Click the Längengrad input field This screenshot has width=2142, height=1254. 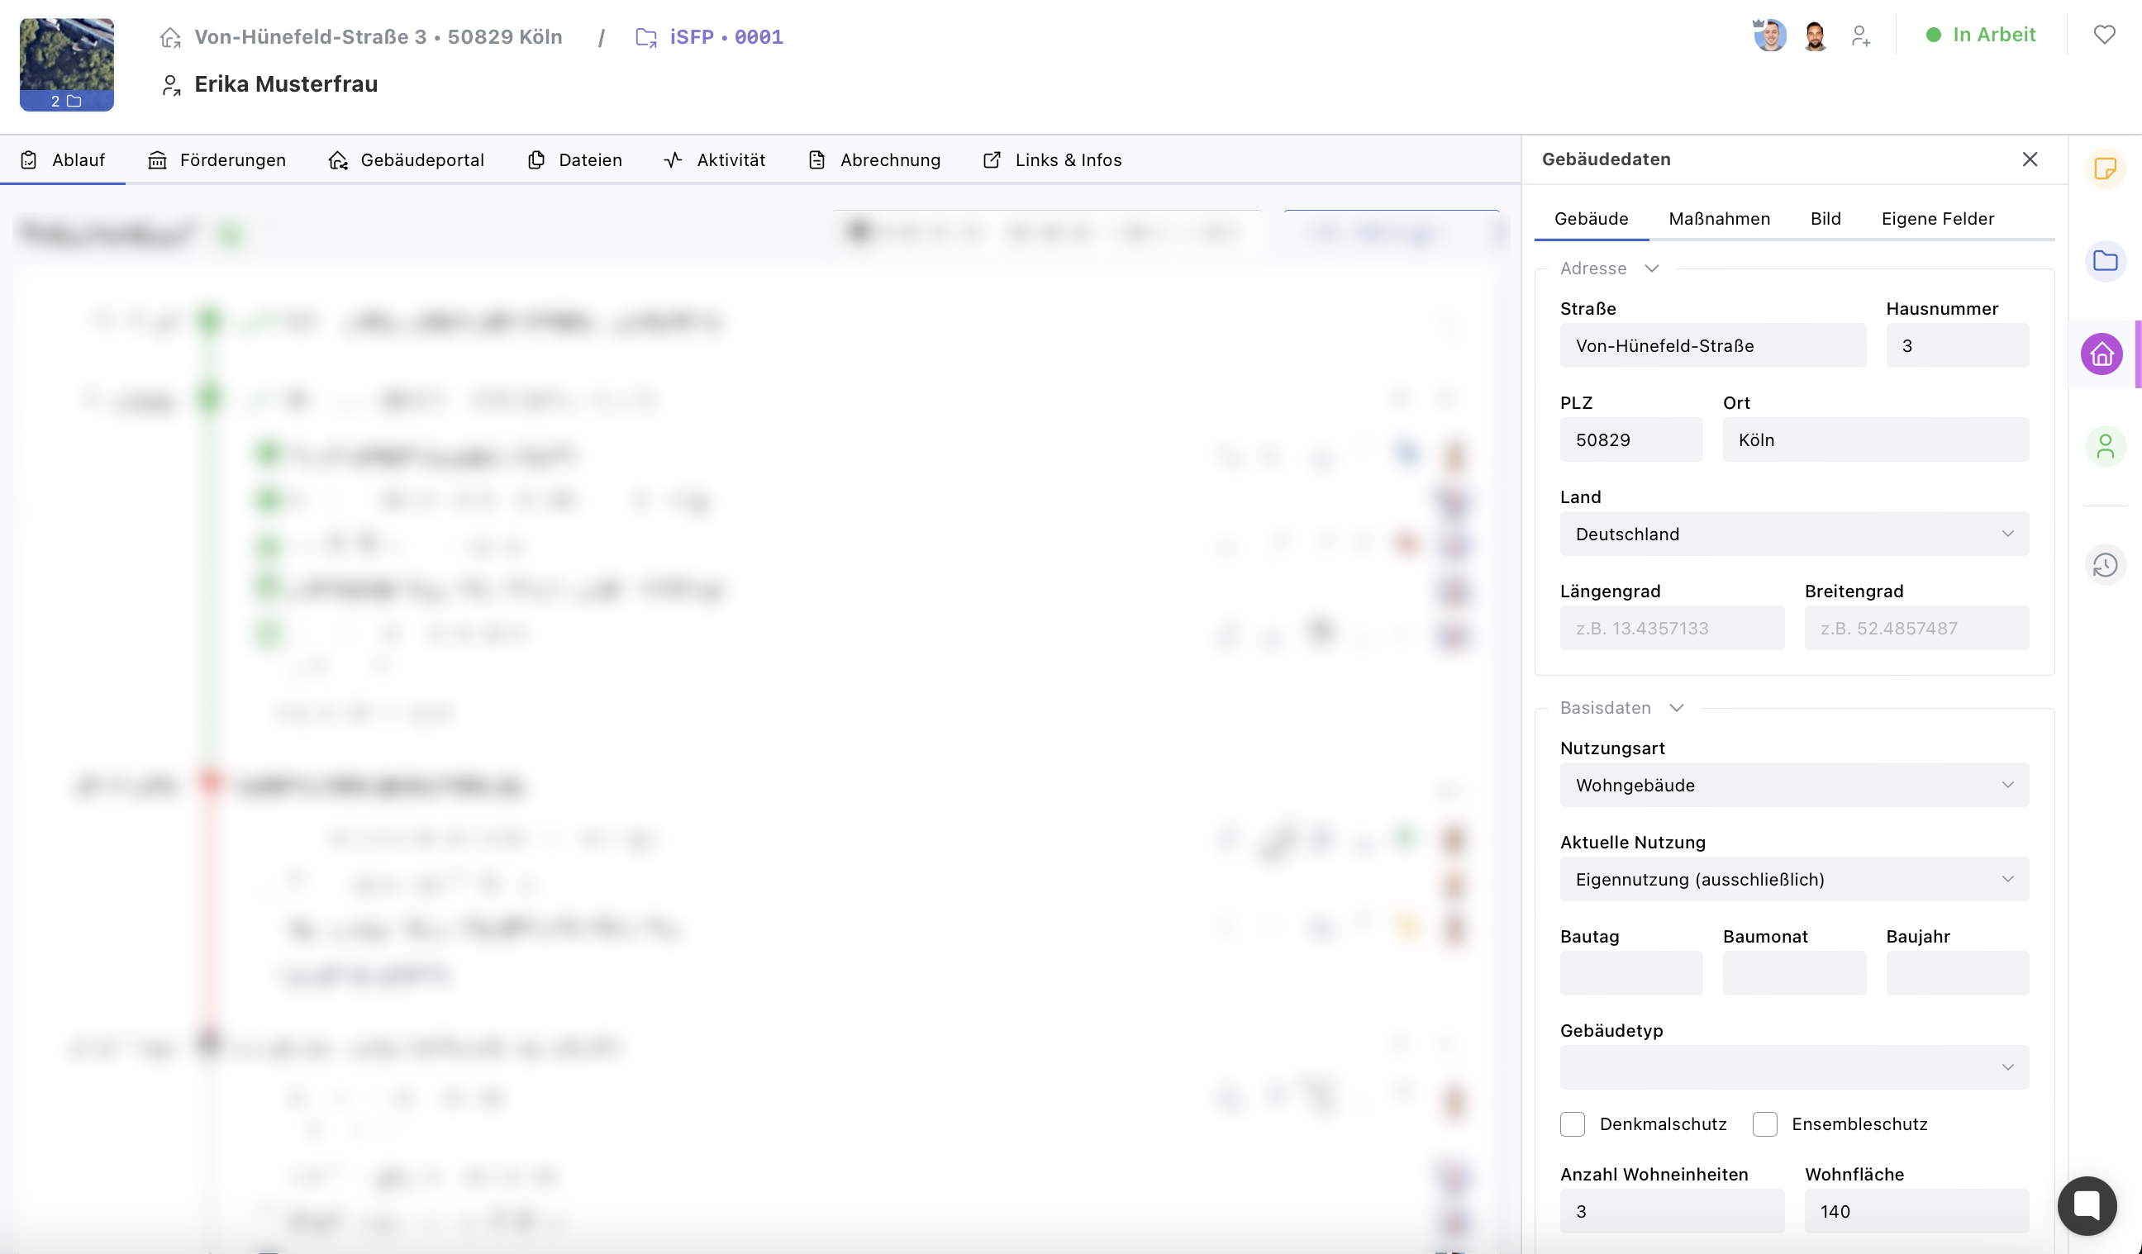(1671, 628)
